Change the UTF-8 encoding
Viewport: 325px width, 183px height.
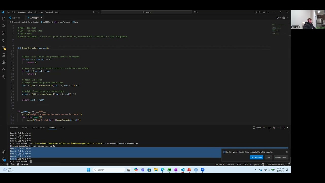[239, 164]
